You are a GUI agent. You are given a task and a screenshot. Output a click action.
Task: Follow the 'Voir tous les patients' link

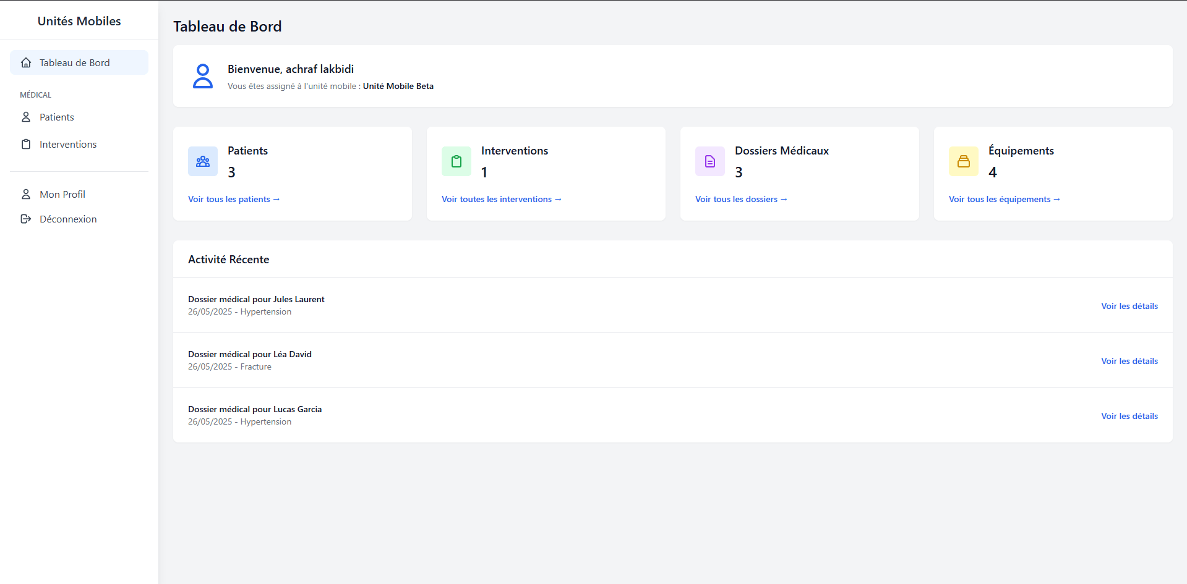click(x=234, y=199)
